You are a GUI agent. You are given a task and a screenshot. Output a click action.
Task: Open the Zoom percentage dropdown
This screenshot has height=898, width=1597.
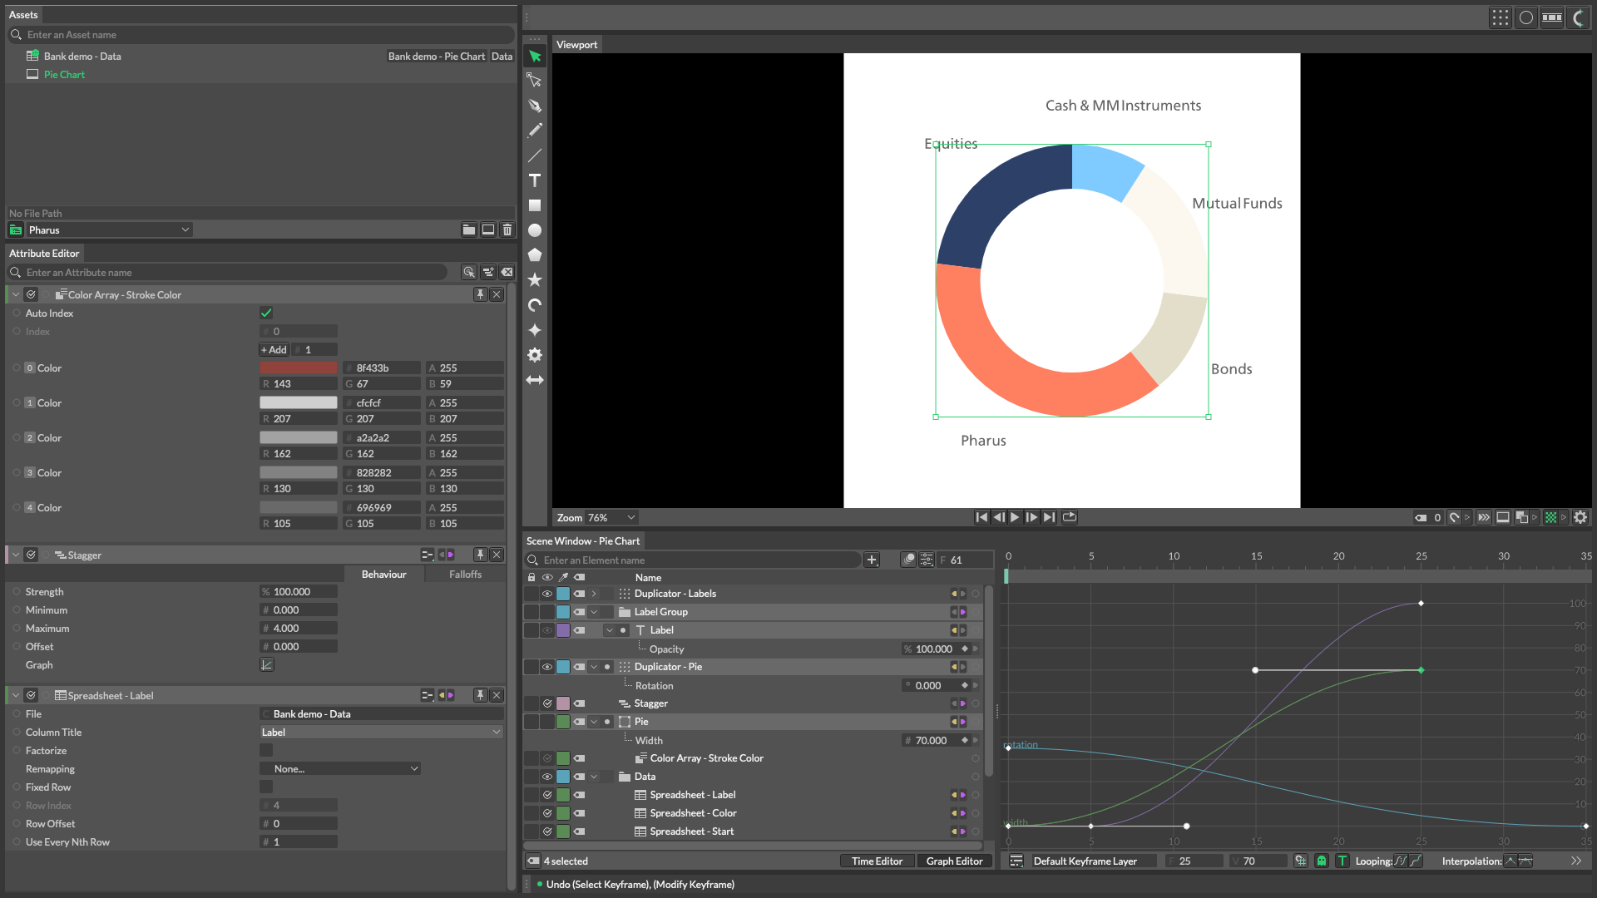[611, 517]
